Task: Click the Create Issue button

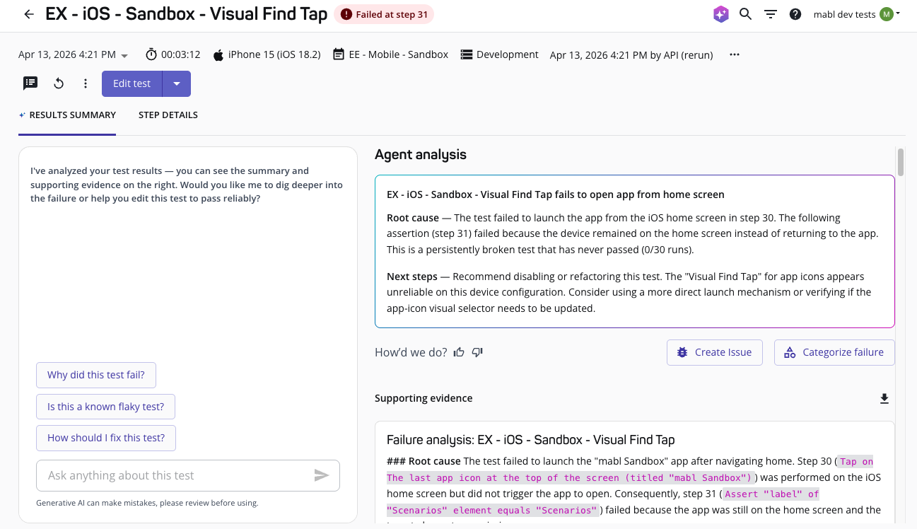Action: click(714, 352)
